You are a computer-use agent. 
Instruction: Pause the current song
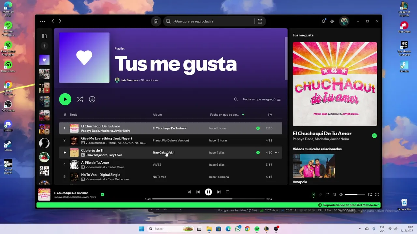[x=208, y=192]
